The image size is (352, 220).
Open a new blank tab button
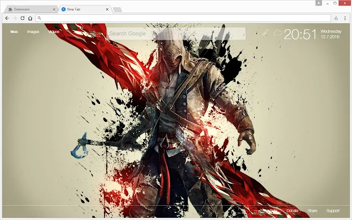point(117,9)
